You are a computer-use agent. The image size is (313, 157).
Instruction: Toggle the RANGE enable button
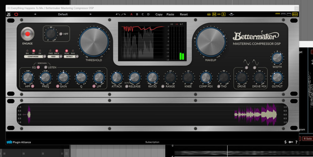[x=163, y=86]
